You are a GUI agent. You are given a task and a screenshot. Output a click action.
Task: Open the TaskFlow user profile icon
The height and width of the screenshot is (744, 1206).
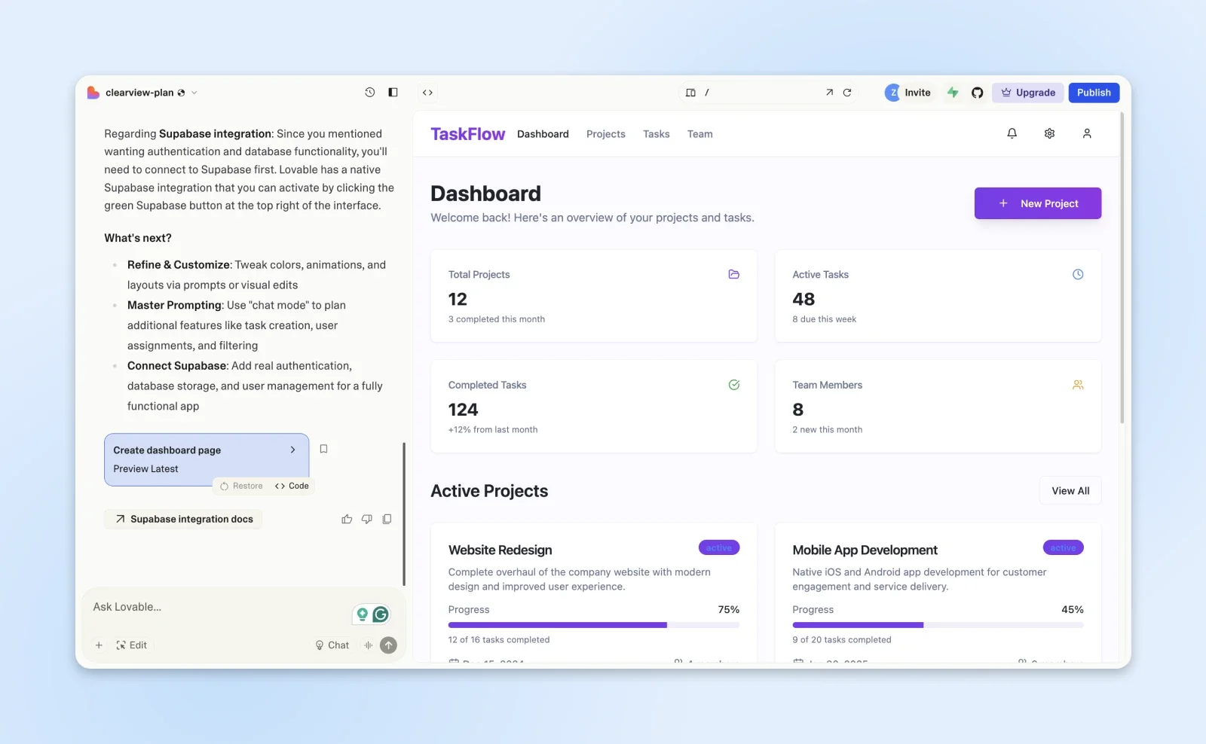coord(1087,133)
